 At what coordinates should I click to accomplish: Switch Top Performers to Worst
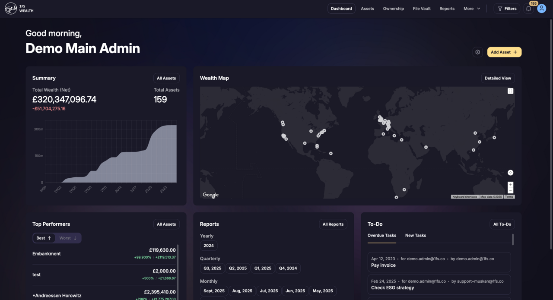pos(68,238)
